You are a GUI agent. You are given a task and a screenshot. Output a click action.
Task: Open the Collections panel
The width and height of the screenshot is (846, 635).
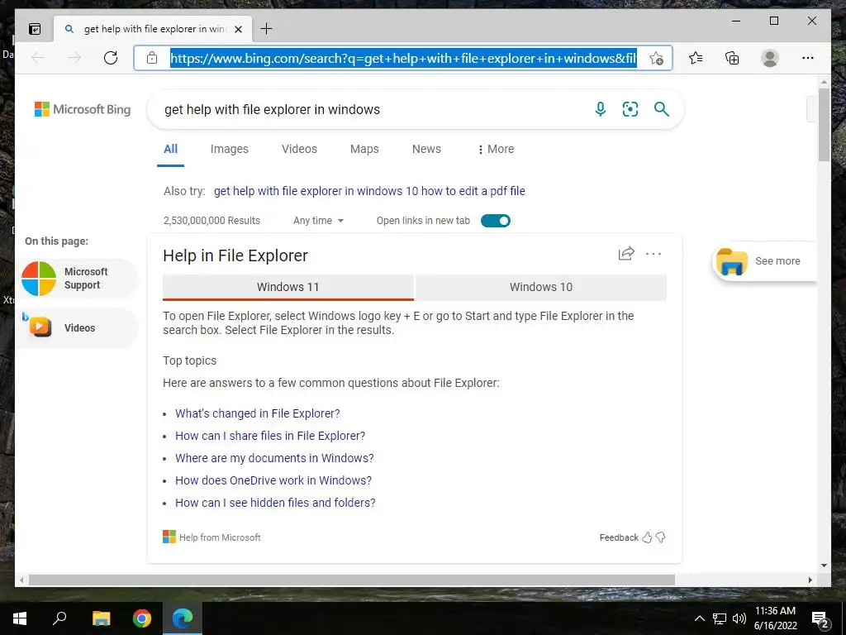(x=732, y=58)
